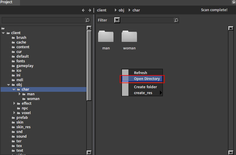
Task: Click the client breadcrumb in the path bar
Action: [x=102, y=10]
